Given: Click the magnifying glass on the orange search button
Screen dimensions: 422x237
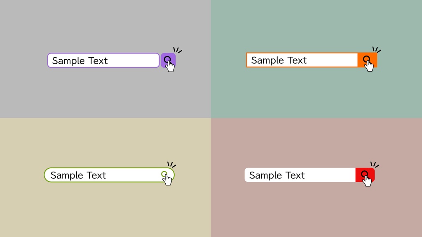Looking at the screenshot, I should (x=366, y=59).
